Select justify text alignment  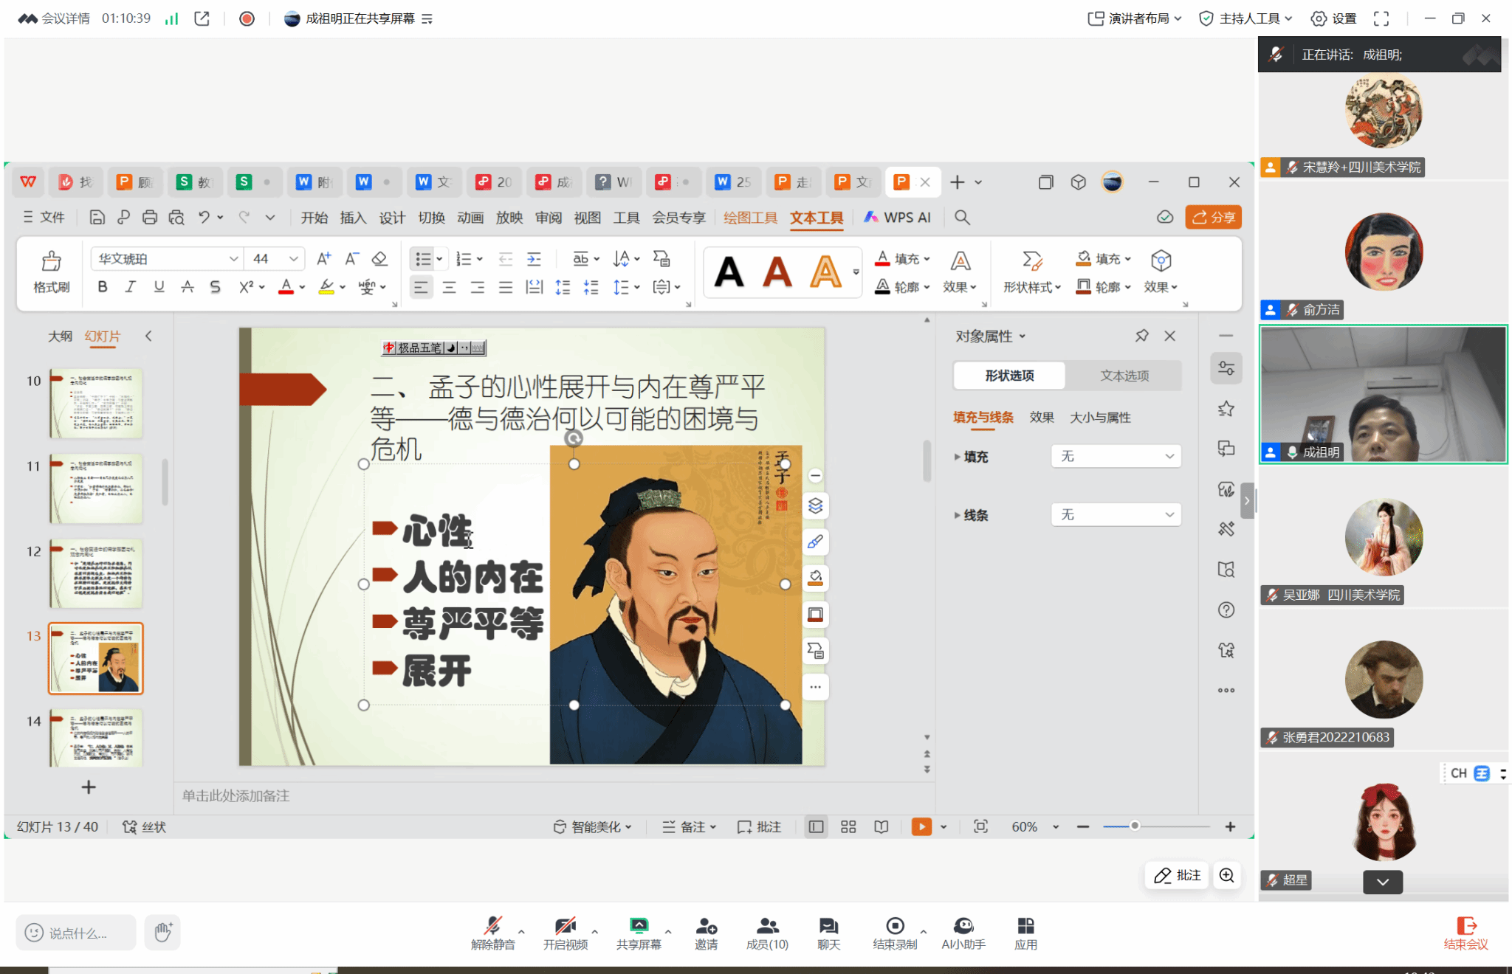[x=506, y=287]
